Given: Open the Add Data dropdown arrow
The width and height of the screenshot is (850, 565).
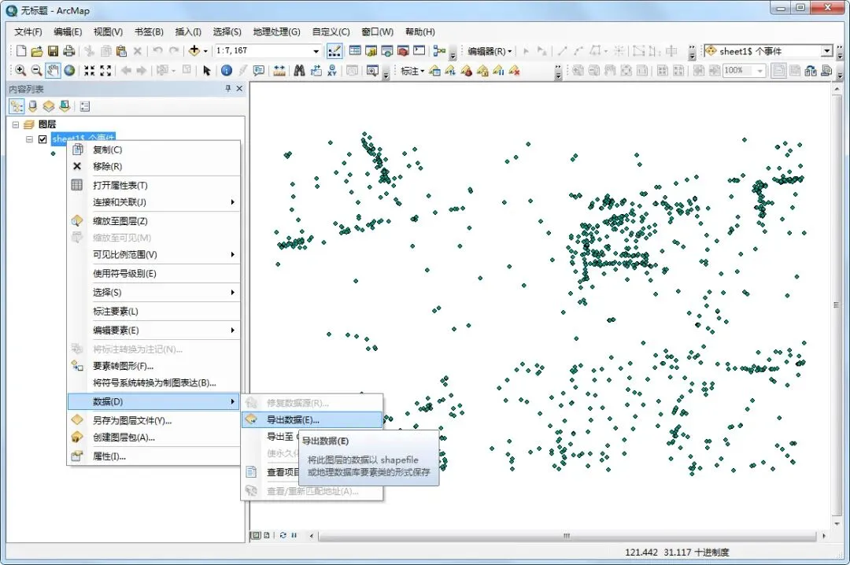Looking at the screenshot, I should click(x=205, y=51).
